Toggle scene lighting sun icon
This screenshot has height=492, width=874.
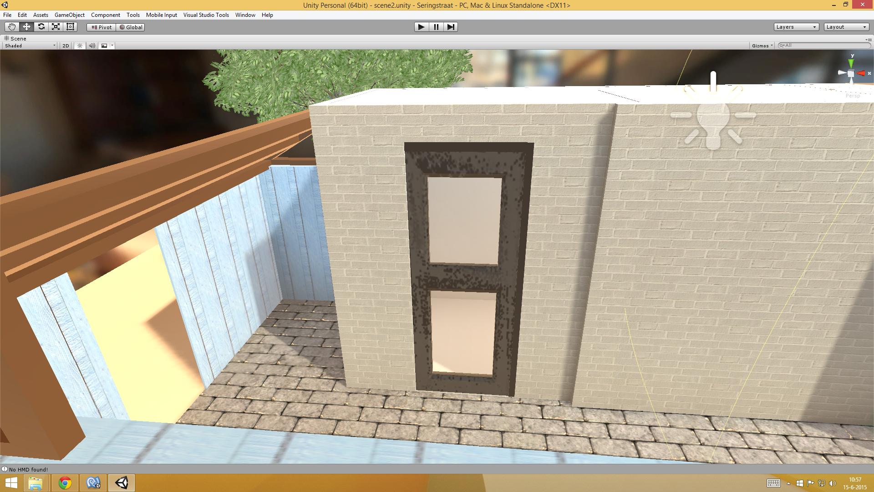(x=80, y=46)
